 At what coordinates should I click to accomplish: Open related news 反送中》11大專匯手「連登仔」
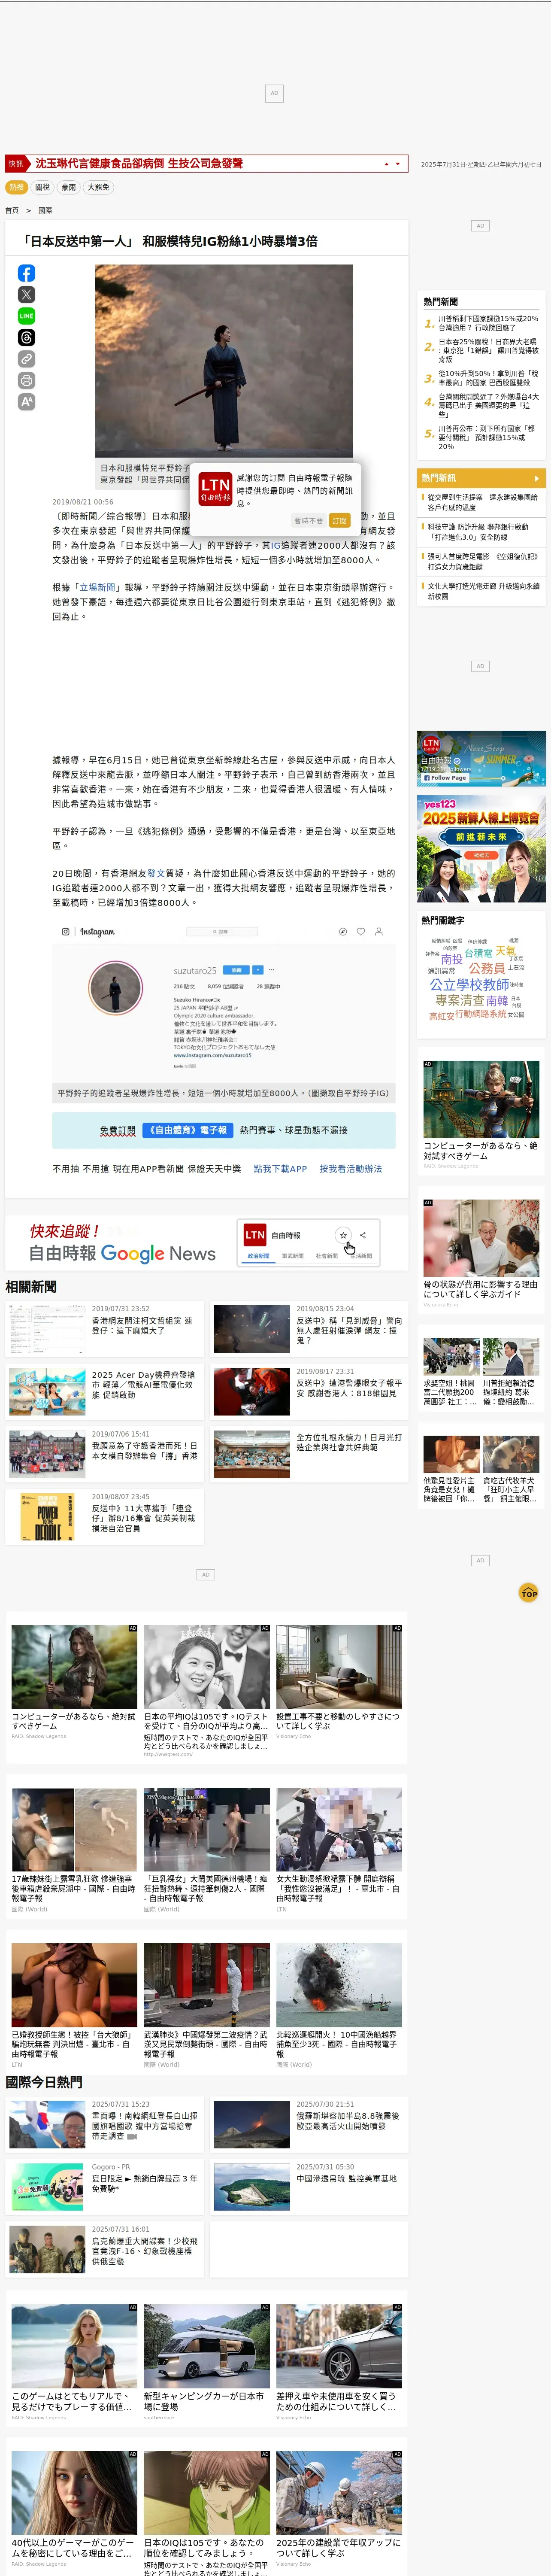[144, 1518]
